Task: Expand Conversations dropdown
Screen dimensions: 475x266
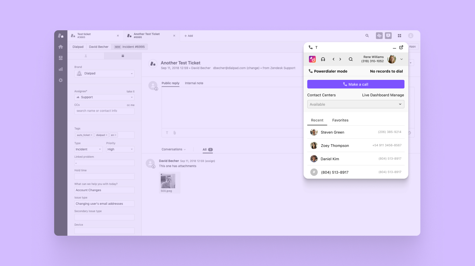Action: pyautogui.click(x=174, y=149)
